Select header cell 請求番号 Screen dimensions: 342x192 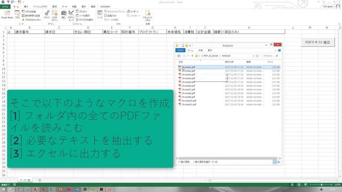pos(29,32)
